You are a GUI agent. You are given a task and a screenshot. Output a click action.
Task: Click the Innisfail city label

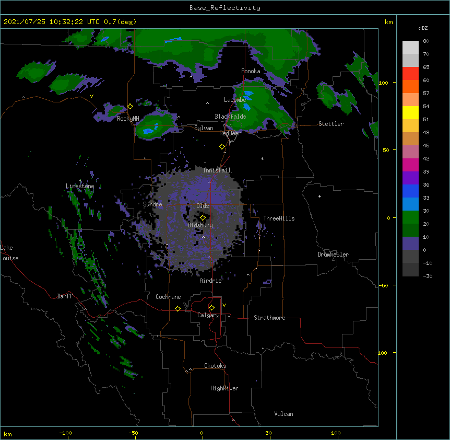coord(217,170)
